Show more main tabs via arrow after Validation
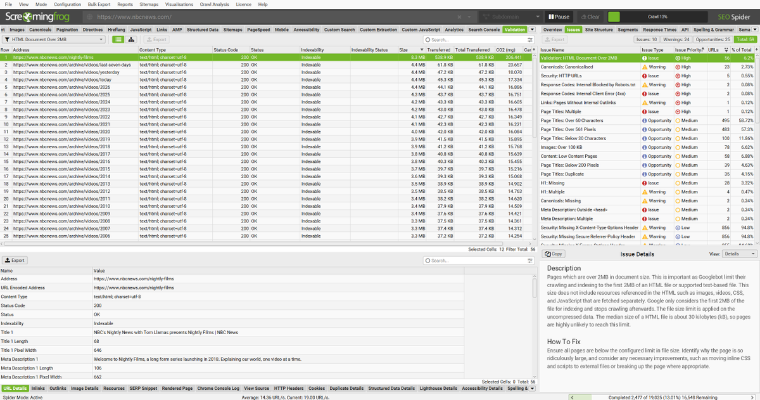 532,29
